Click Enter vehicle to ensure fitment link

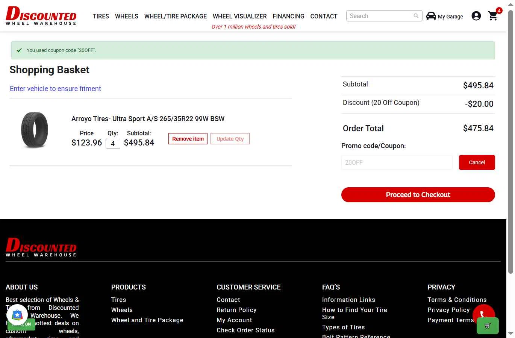tap(55, 89)
